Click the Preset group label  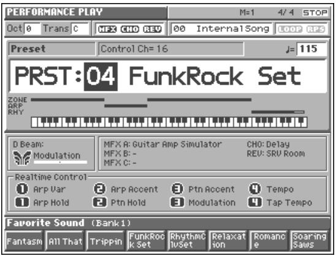tap(52, 48)
